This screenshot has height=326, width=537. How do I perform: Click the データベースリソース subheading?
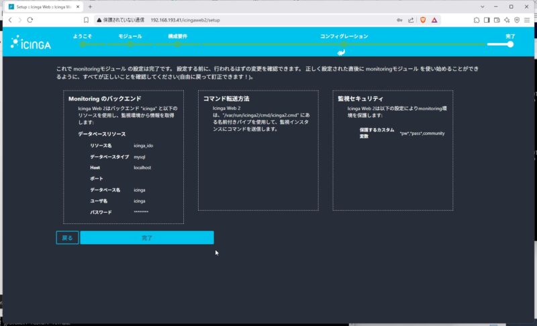(x=102, y=134)
